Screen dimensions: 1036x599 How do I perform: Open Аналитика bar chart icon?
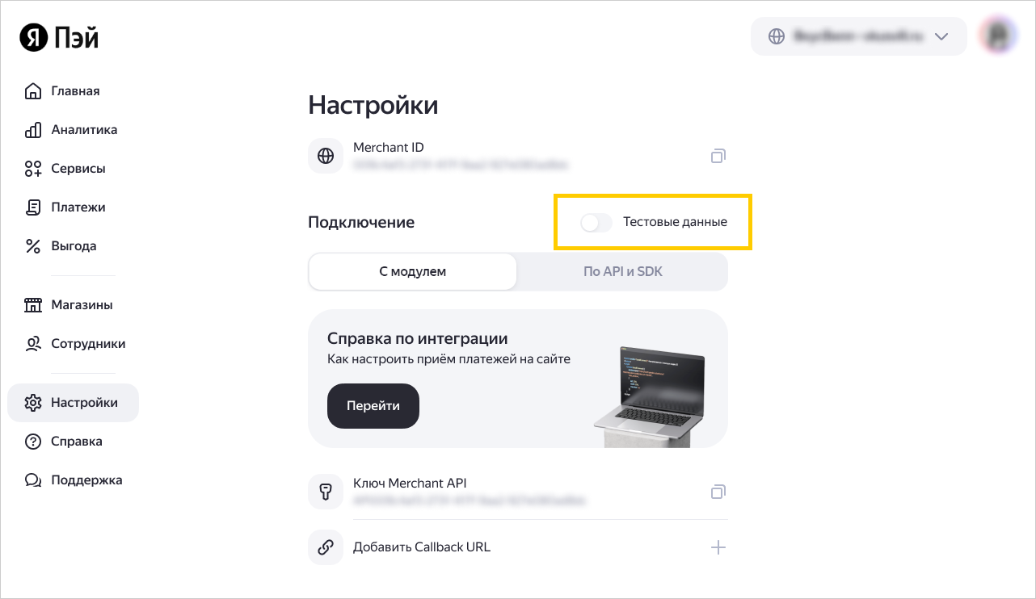click(33, 129)
